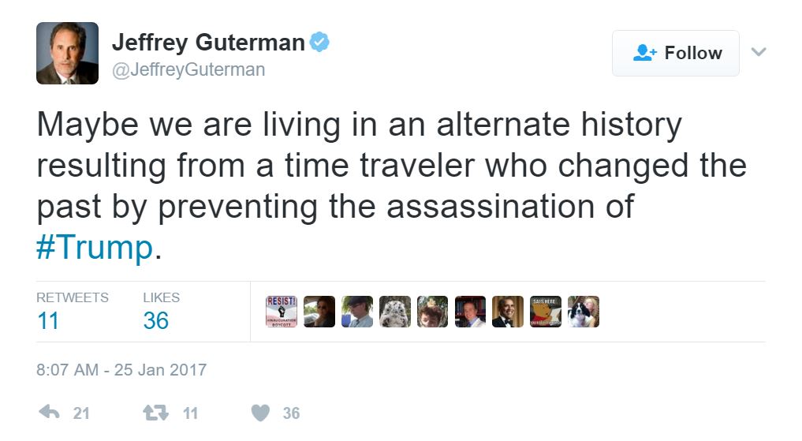The height and width of the screenshot is (441, 802).
Task: Click the reply arrow icon
Action: coord(49,413)
